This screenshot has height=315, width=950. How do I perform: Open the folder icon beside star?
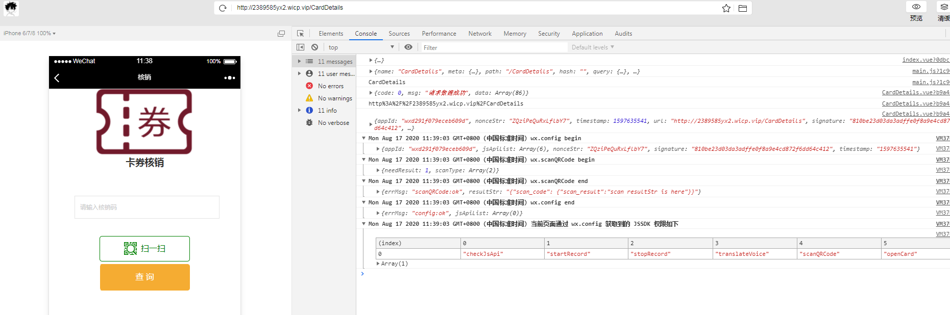tap(743, 8)
